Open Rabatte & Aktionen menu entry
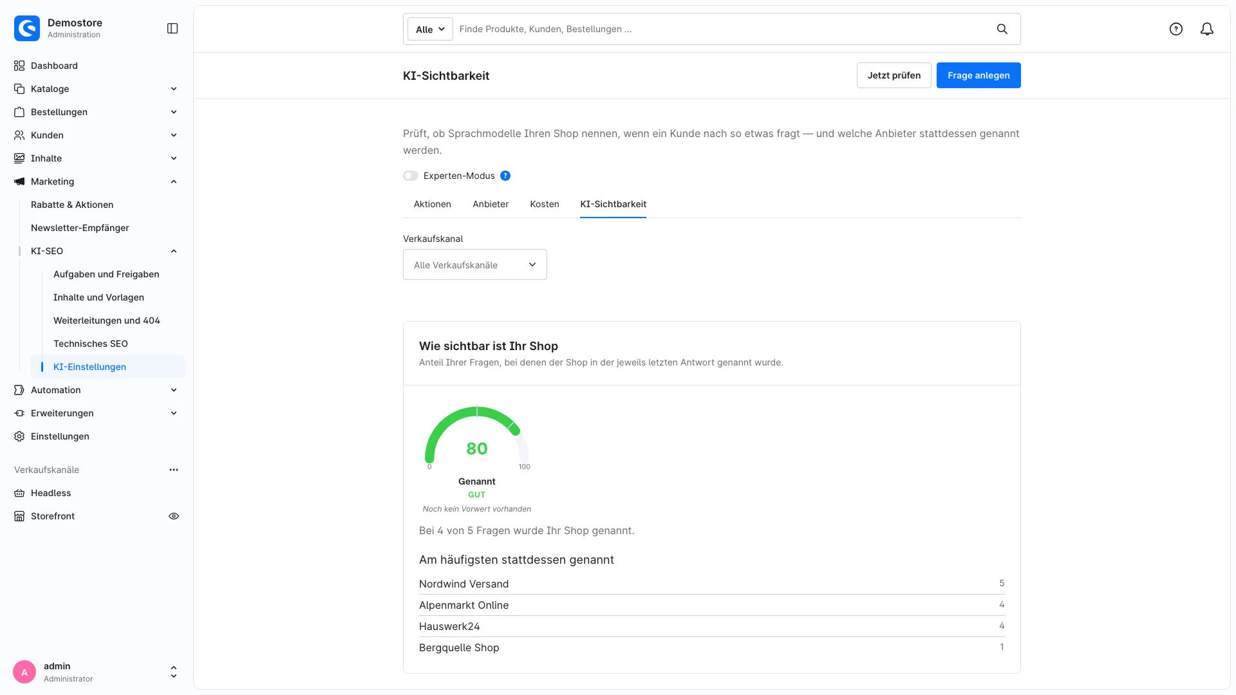The image size is (1236, 695). click(72, 205)
